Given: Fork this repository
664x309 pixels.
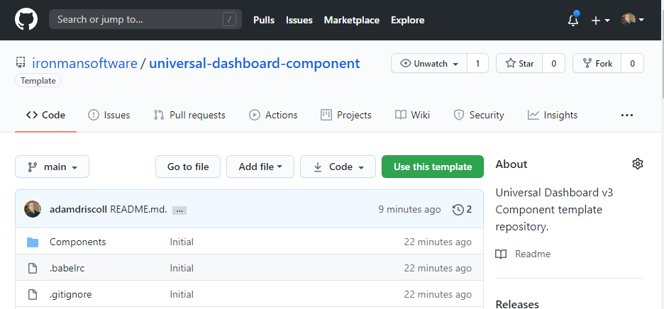Looking at the screenshot, I should pos(597,63).
